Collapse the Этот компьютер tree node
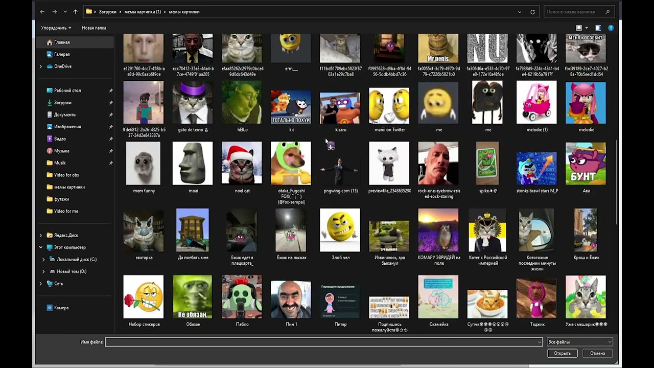Image resolution: width=654 pixels, height=368 pixels. [x=41, y=247]
